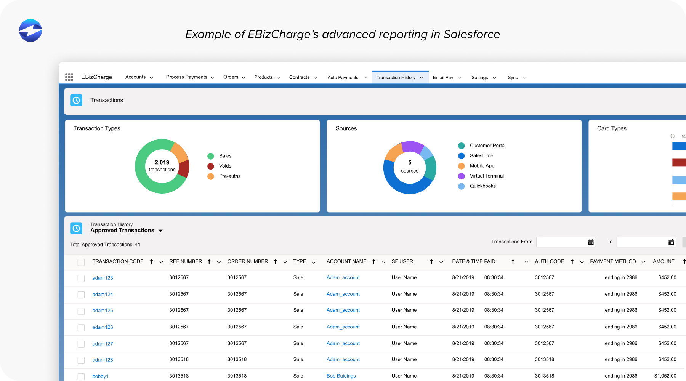
Task: Click the Transaction History clock icon
Action: pos(76,228)
